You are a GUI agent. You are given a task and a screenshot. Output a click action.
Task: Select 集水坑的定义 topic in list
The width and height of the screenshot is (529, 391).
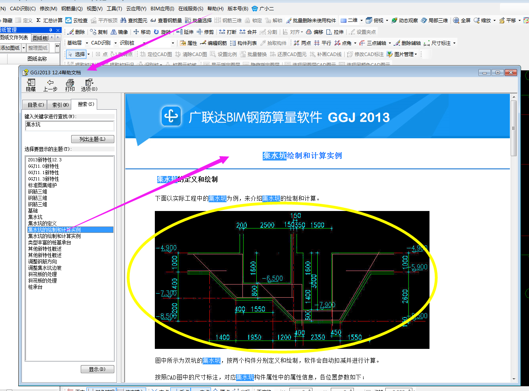tap(42, 223)
